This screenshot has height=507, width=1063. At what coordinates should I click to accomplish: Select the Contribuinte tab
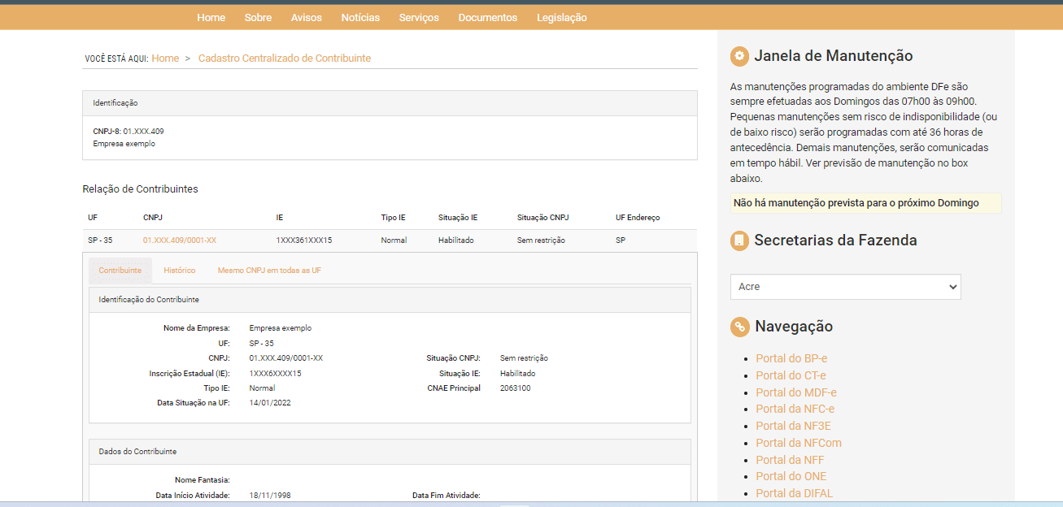(x=120, y=270)
